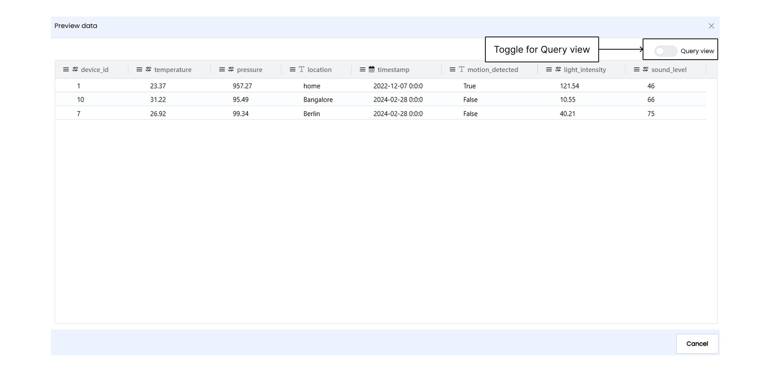Click the number type icon beside device_id
This screenshot has height=372, width=771.
(75, 69)
